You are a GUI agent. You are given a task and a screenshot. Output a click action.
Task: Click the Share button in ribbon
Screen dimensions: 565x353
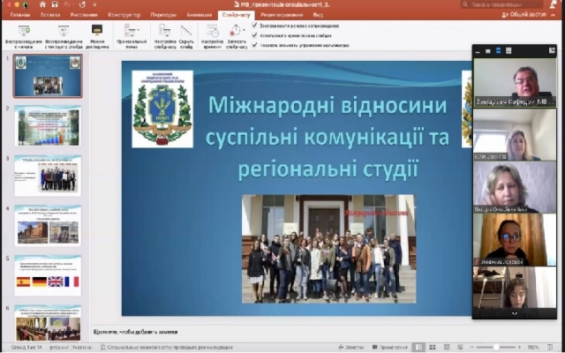click(524, 15)
